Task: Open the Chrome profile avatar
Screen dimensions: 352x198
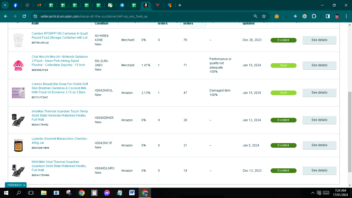Action: click(x=337, y=16)
